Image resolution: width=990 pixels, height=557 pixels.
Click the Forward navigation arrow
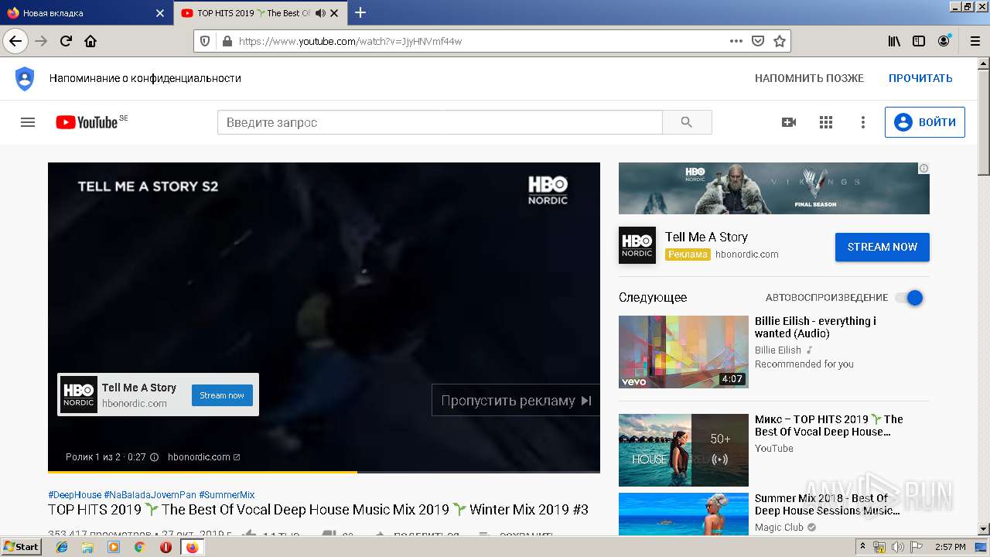41,41
